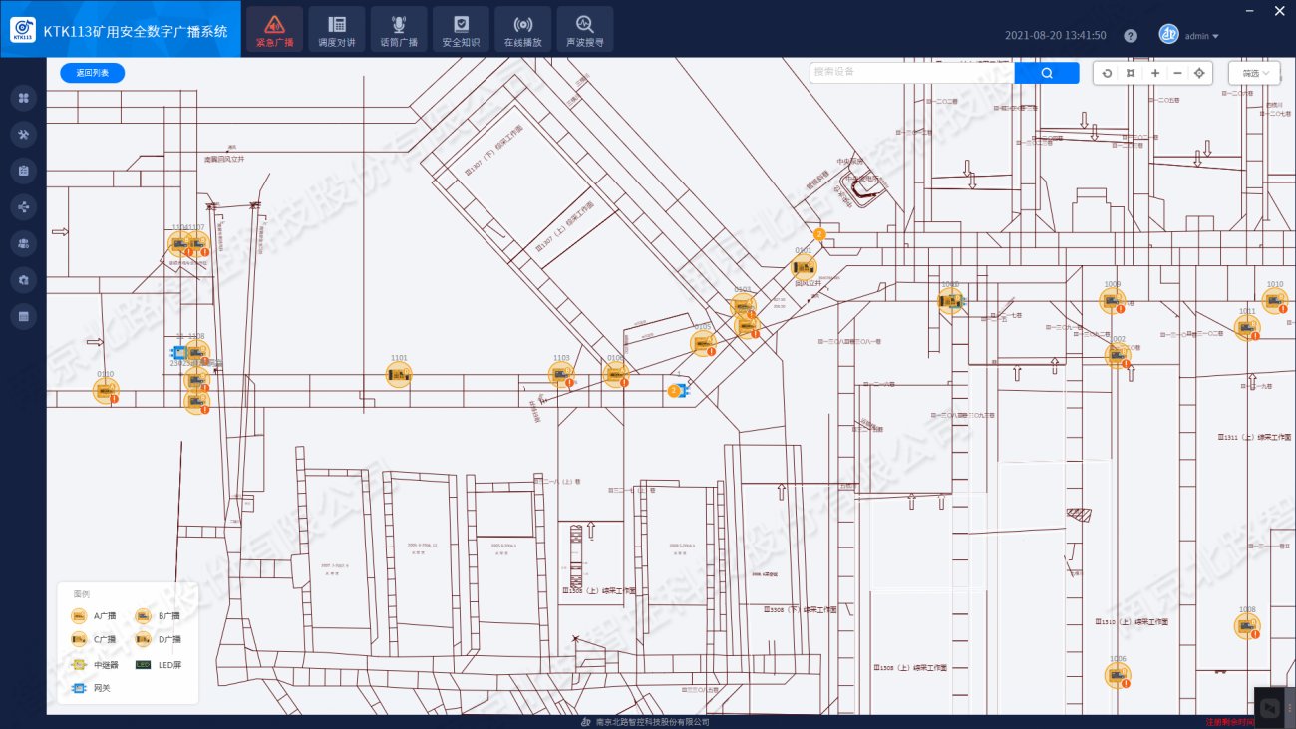Click the 返回列表 return to list button
The image size is (1296, 729).
click(x=93, y=73)
